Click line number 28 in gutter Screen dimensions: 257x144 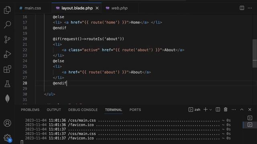(x=25, y=83)
